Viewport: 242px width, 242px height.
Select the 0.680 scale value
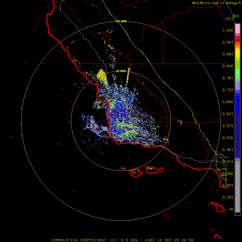[228, 102]
